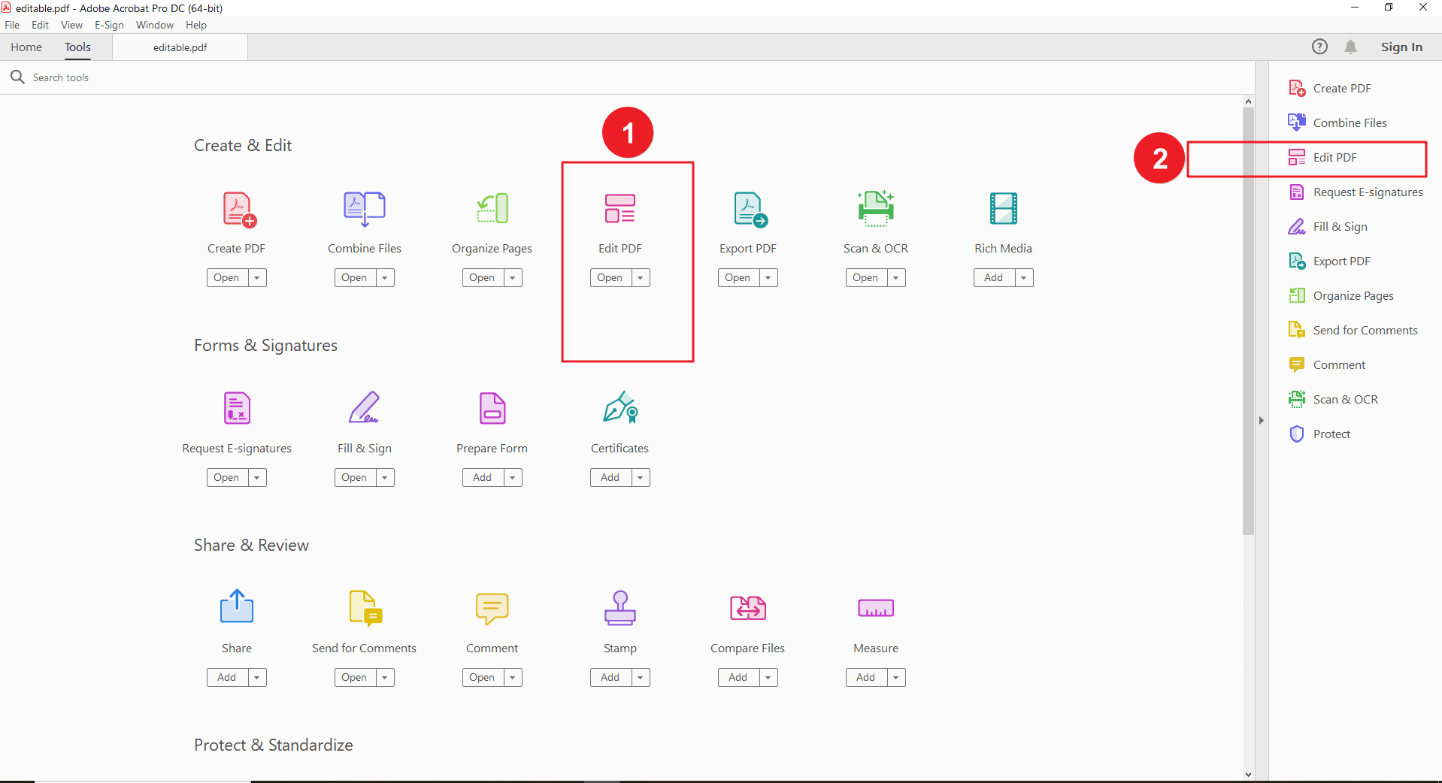Screen dimensions: 1442x783
Task: Click the Stamp tool icon
Action: 620,608
